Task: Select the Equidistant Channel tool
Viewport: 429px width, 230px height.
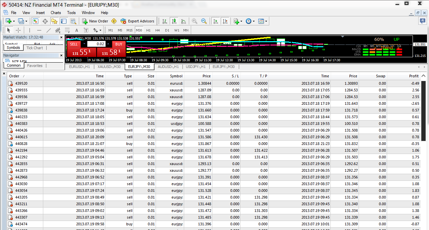Action: pyautogui.click(x=58, y=30)
